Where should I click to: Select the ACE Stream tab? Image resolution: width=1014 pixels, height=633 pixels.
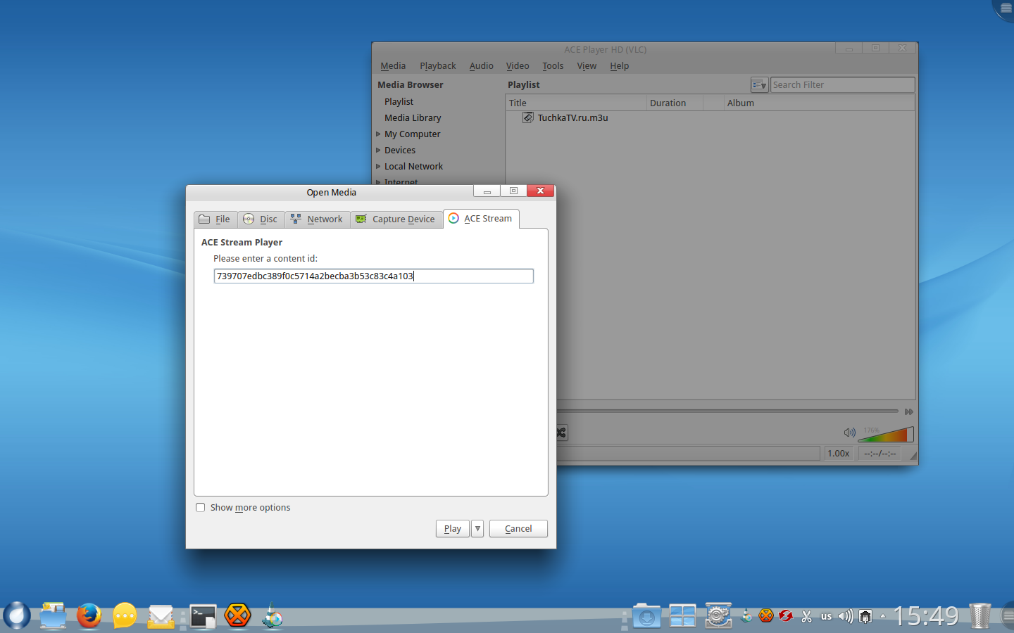tap(482, 219)
